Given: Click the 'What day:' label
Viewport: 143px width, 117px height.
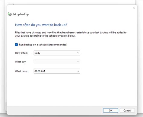Looking at the screenshot, I should [21, 62].
